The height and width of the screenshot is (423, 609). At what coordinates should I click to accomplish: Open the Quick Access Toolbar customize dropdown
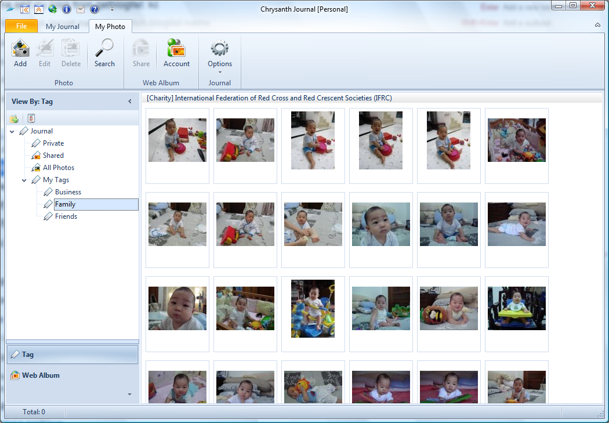(x=112, y=9)
